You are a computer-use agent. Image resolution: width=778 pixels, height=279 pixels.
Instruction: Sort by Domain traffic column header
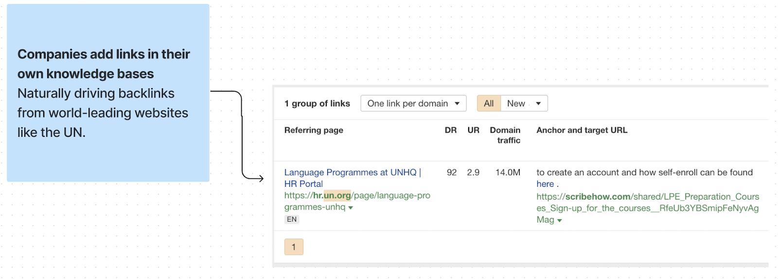505,135
